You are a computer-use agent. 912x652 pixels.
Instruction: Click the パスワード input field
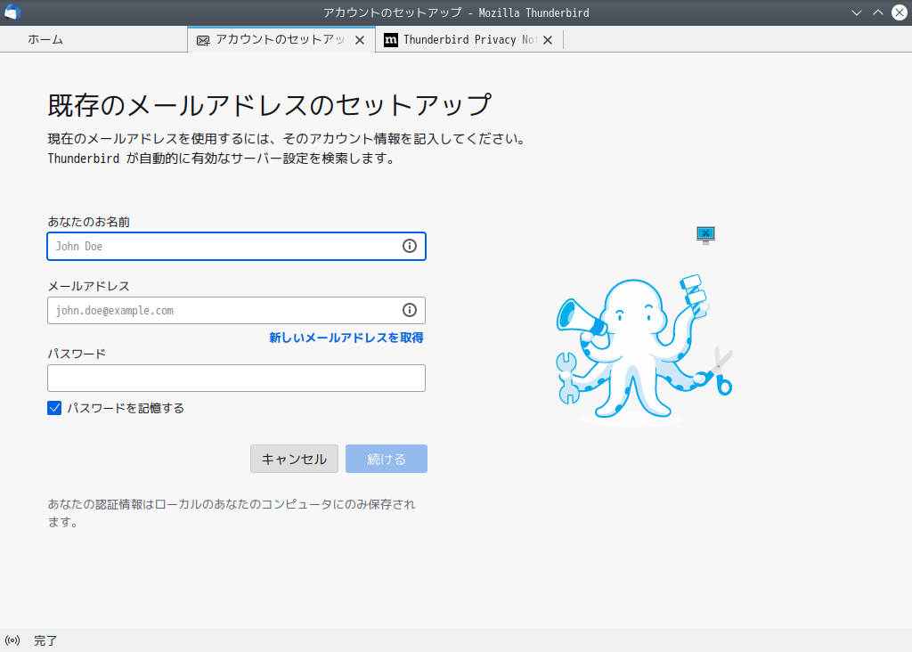point(236,378)
